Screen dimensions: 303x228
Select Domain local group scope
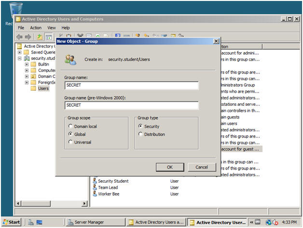[70, 126]
